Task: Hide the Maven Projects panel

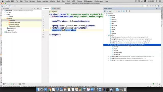Action: click(160, 8)
